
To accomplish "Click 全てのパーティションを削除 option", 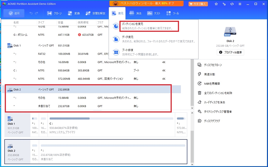I will coord(218,93).
